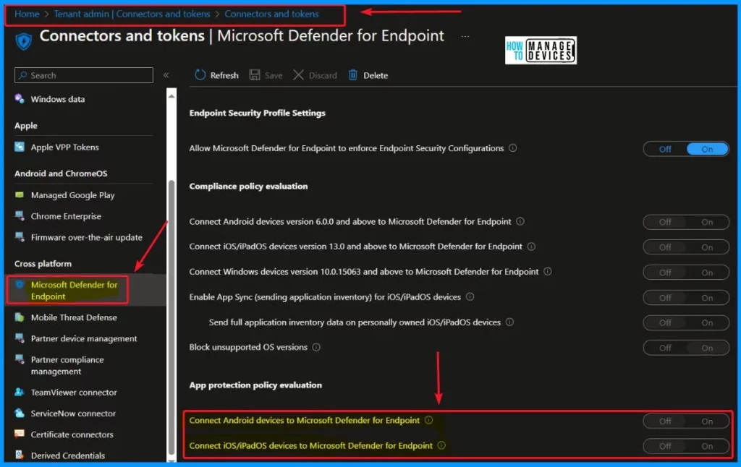
Task: Click the Derived Credentials icon
Action: 20,455
